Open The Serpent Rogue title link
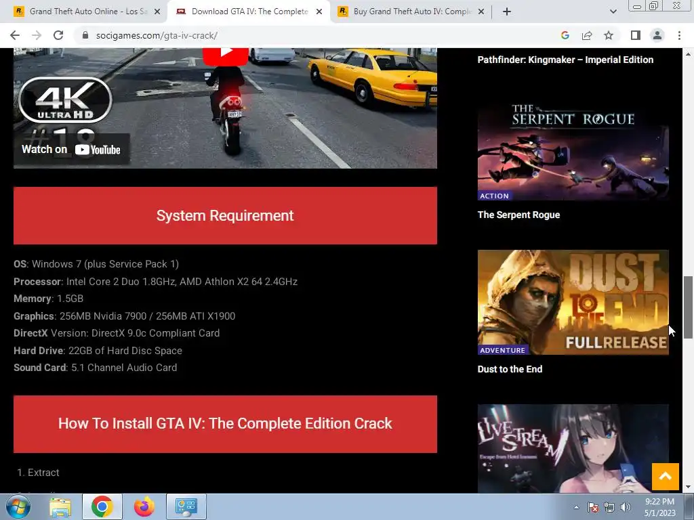Image resolution: width=694 pixels, height=520 pixels. (518, 215)
